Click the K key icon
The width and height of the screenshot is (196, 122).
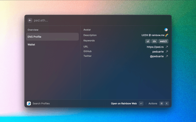tap(167, 103)
